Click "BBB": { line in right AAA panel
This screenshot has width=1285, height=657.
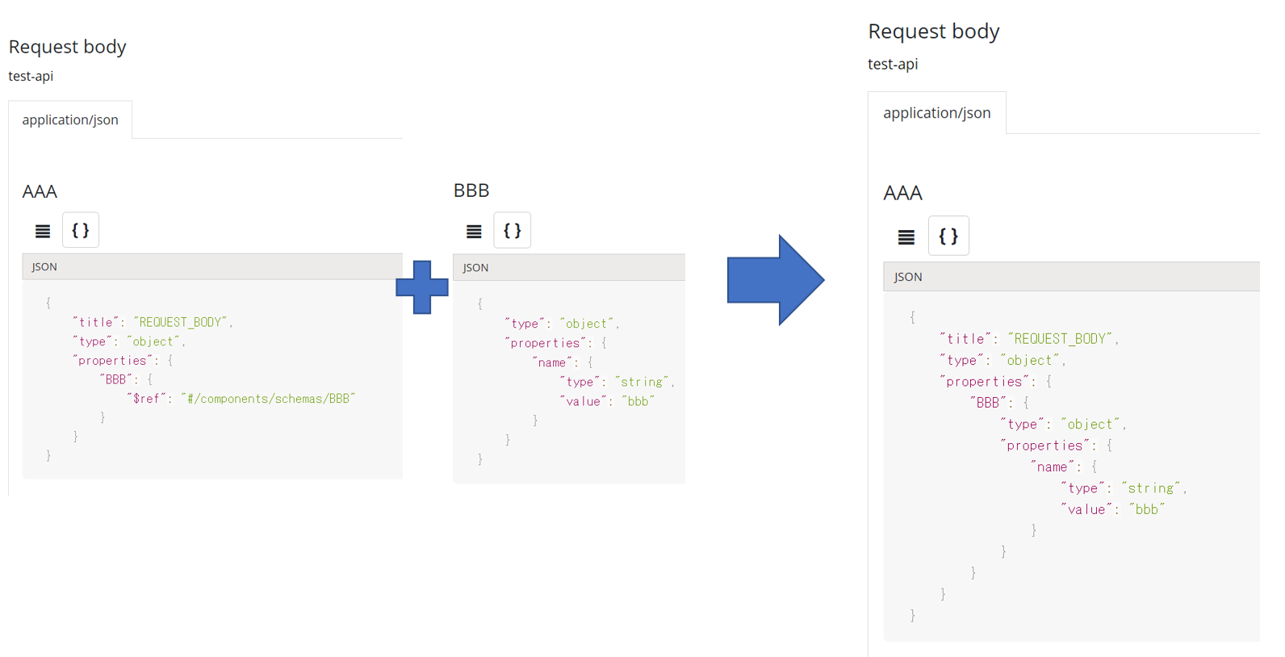pos(999,403)
